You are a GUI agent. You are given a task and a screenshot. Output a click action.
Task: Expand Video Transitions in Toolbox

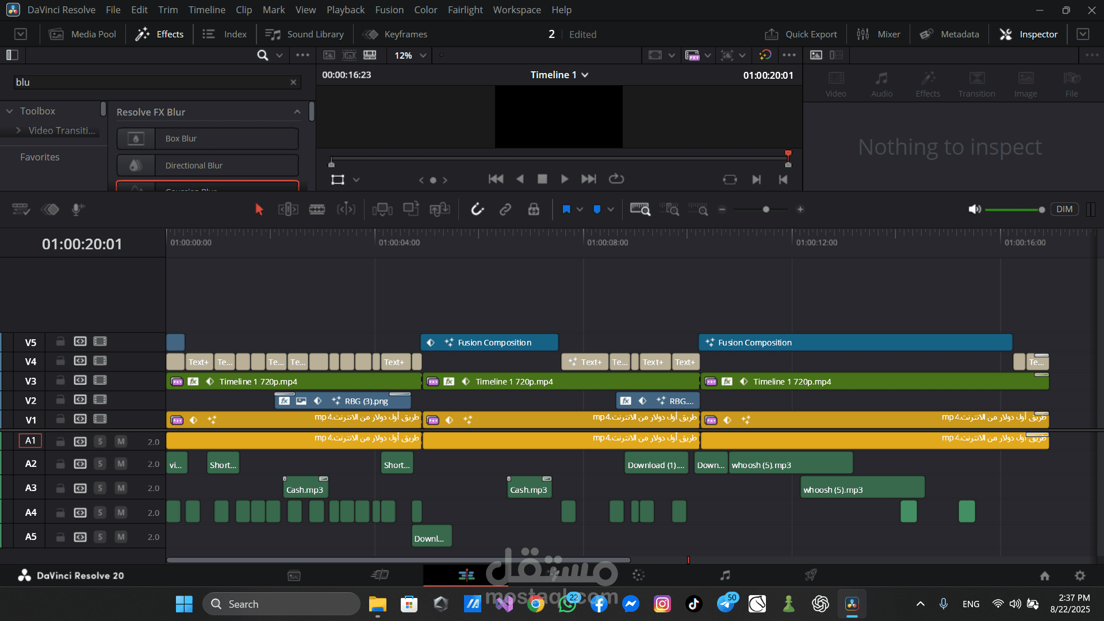19,131
